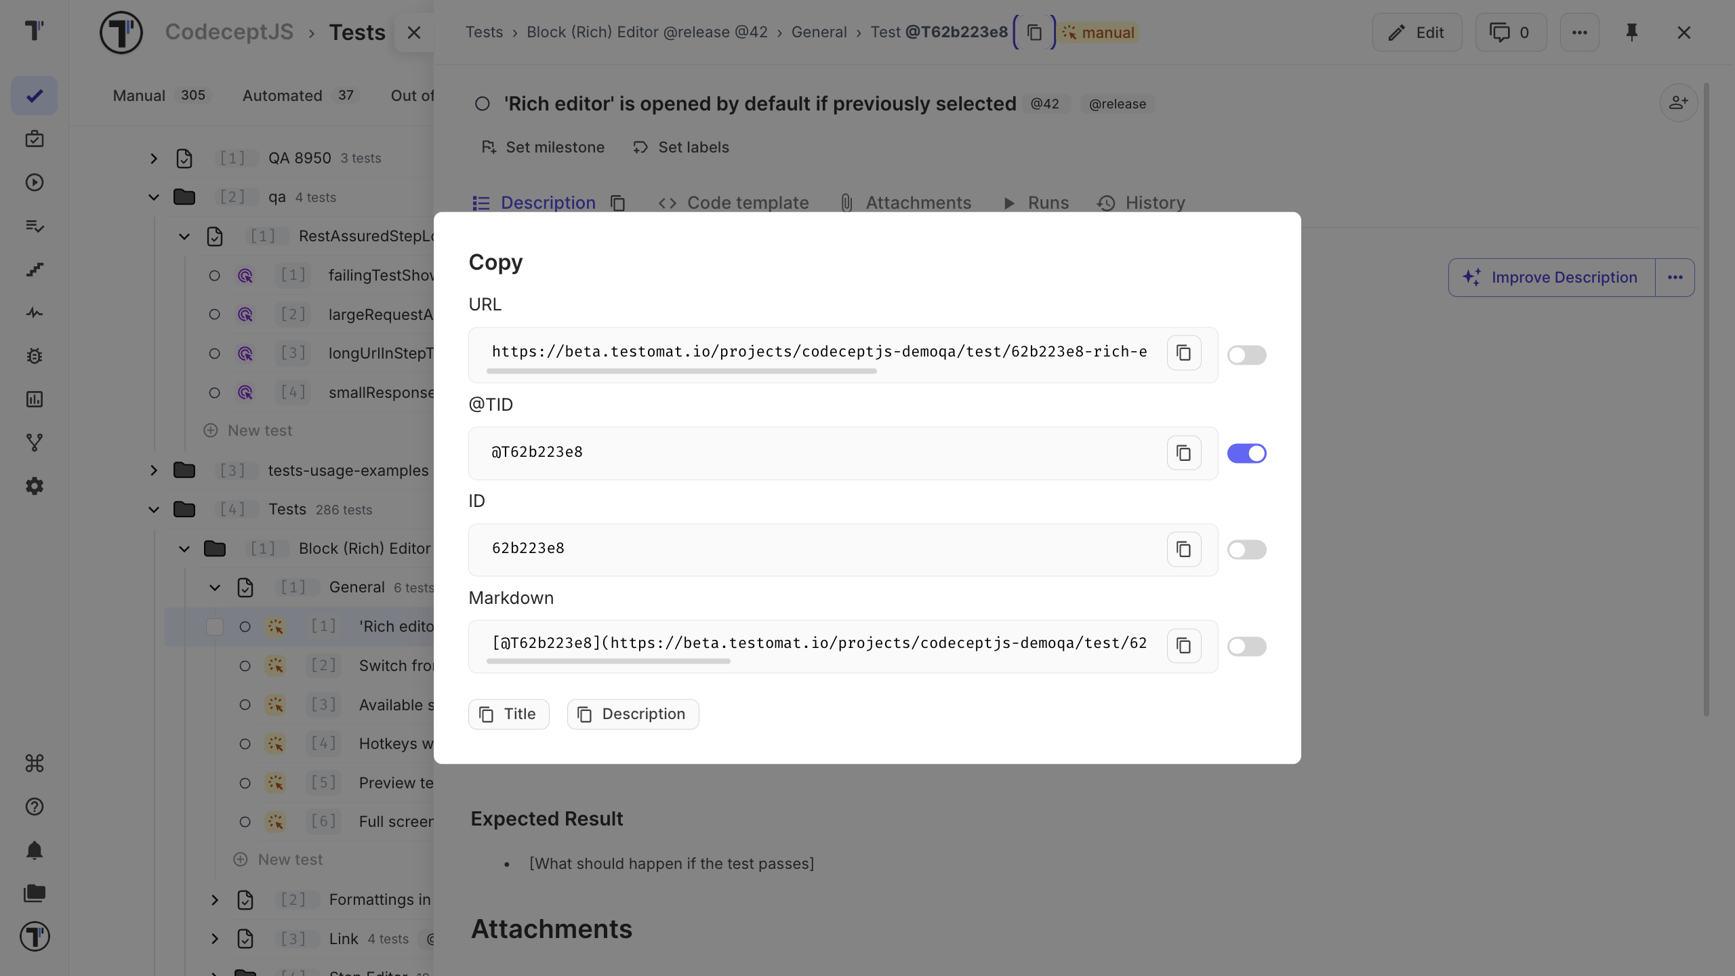Tick checkbox beside 'Rich edito' test row

[215, 627]
